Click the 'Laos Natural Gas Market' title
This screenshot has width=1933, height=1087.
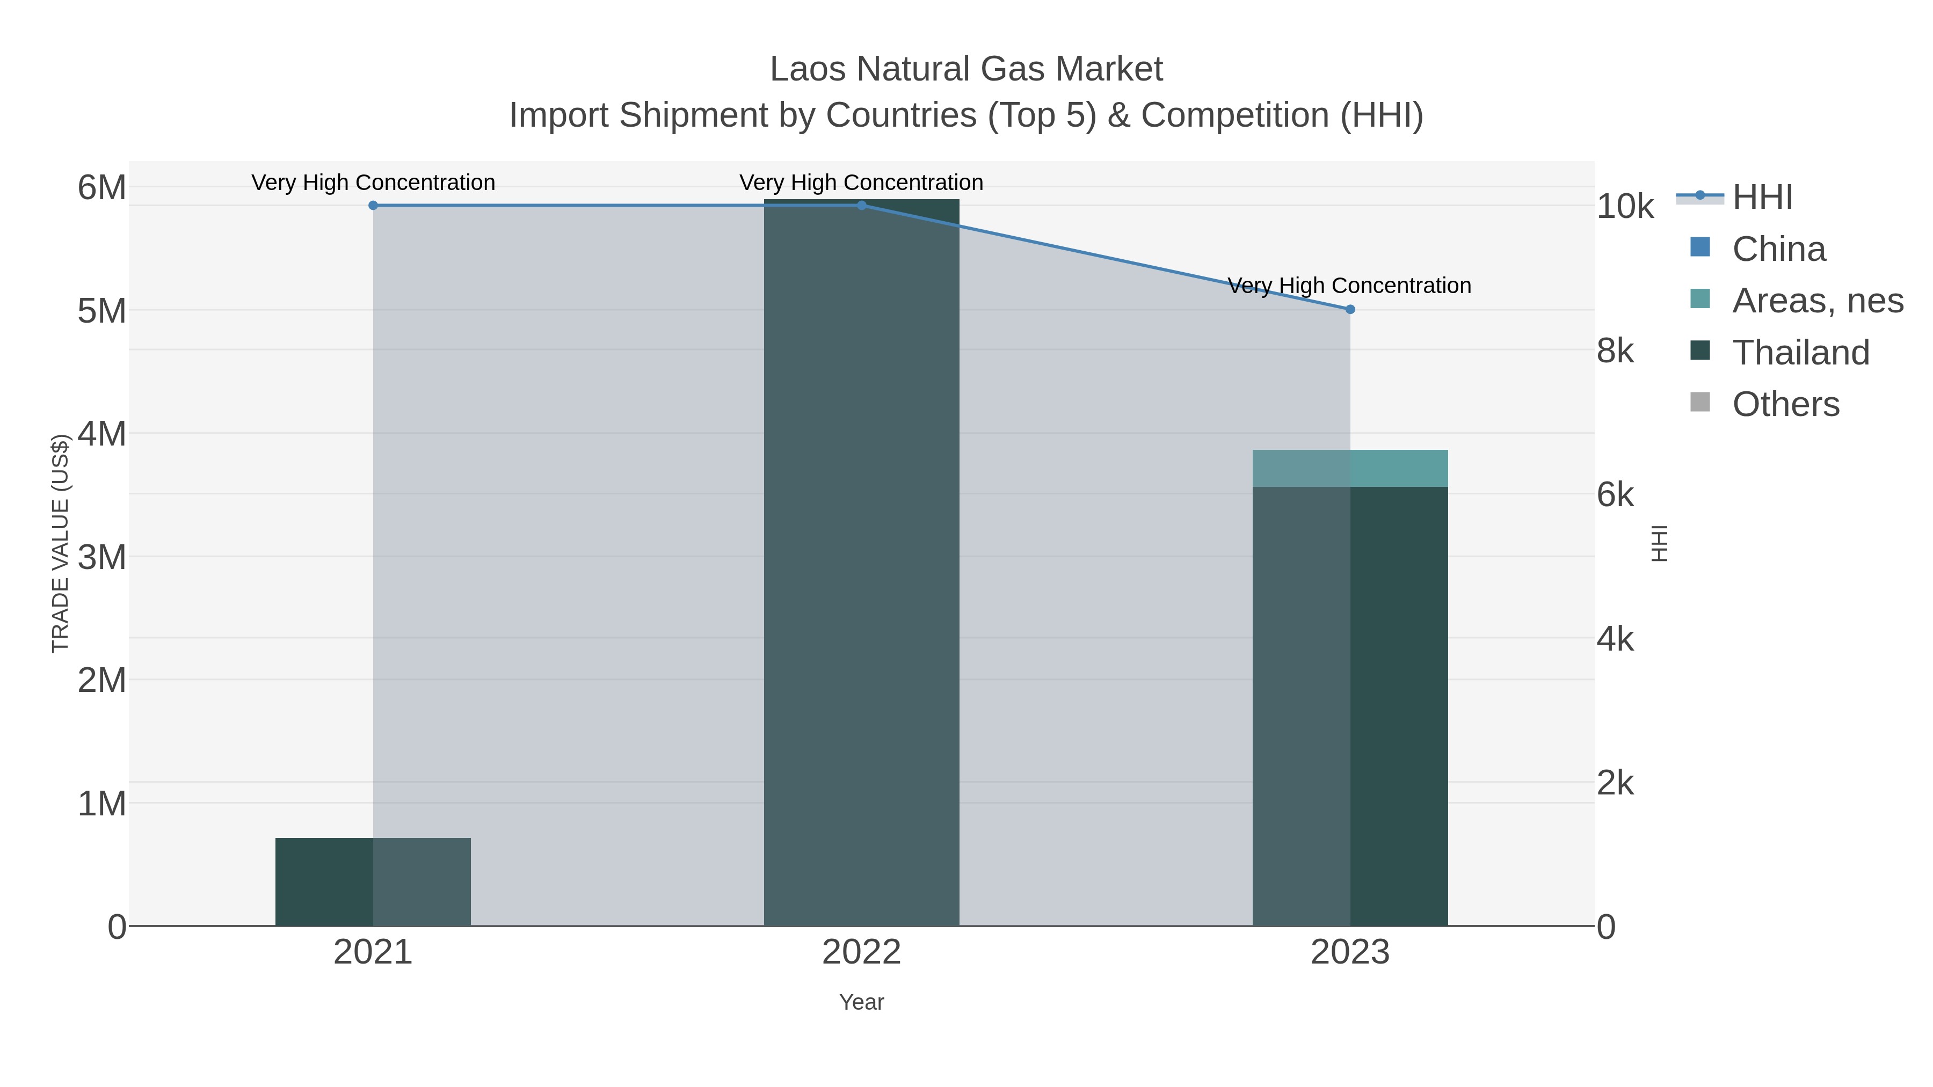[x=966, y=69]
